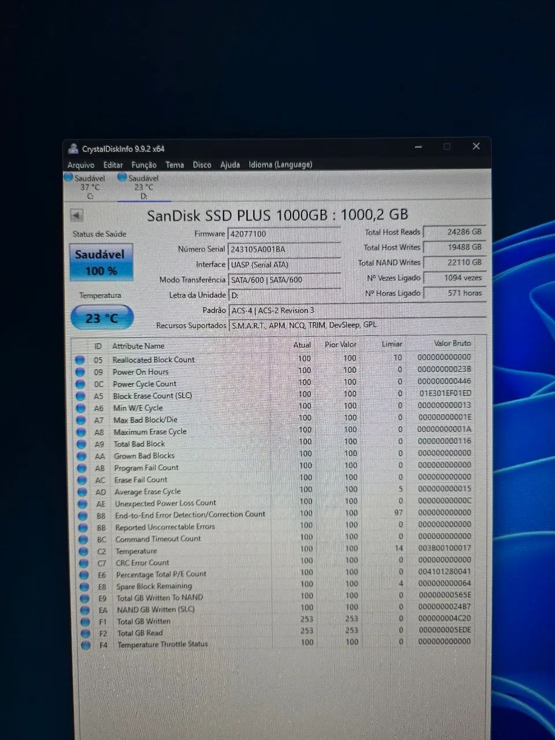The height and width of the screenshot is (740, 555).
Task: Click the status icon for CRC Error Count
Action: [x=85, y=563]
